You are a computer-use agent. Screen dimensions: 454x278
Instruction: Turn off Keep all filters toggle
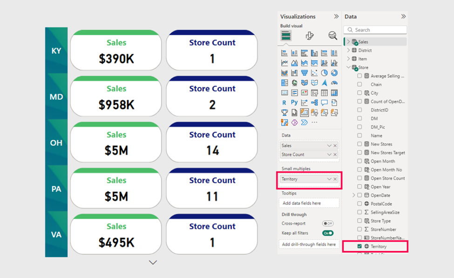point(328,233)
